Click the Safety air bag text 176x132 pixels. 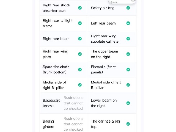click(x=103, y=8)
